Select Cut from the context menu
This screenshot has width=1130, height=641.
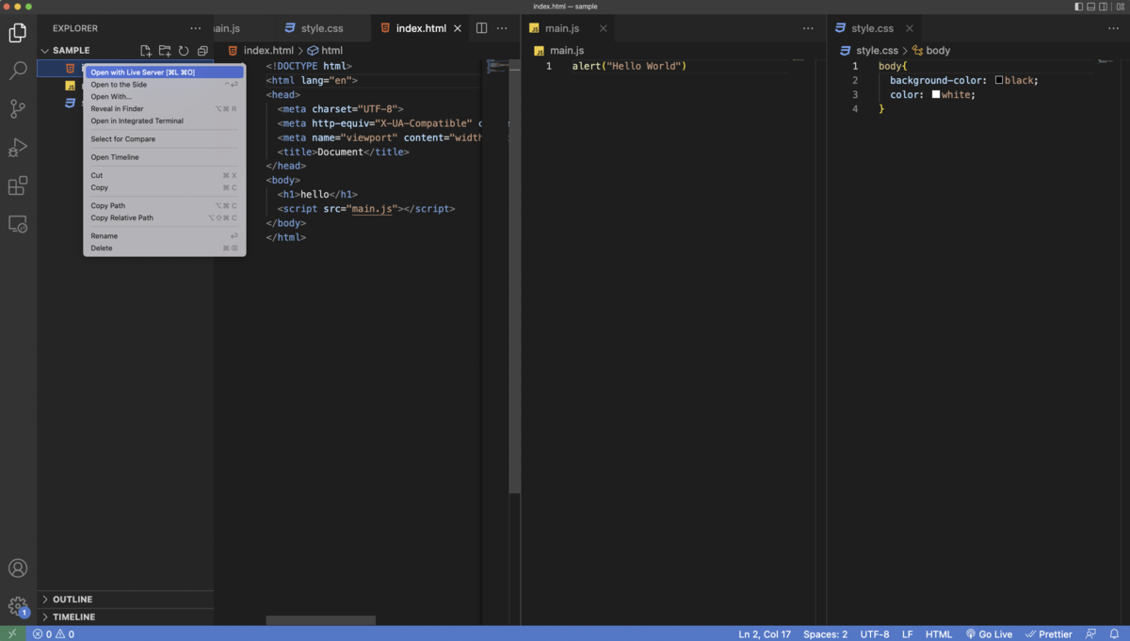165,176
